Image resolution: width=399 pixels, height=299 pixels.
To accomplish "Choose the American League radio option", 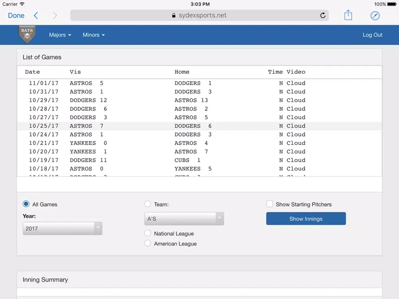I will click(x=148, y=243).
